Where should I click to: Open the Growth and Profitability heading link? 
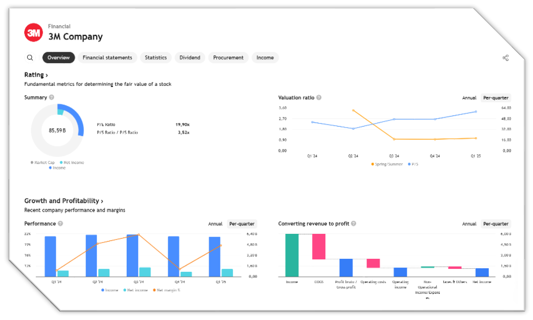tap(63, 201)
